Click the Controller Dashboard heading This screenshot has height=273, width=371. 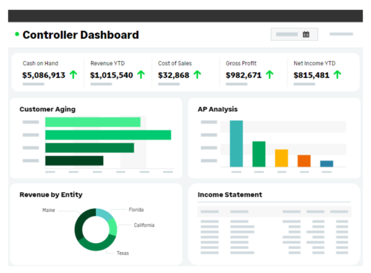pyautogui.click(x=80, y=35)
